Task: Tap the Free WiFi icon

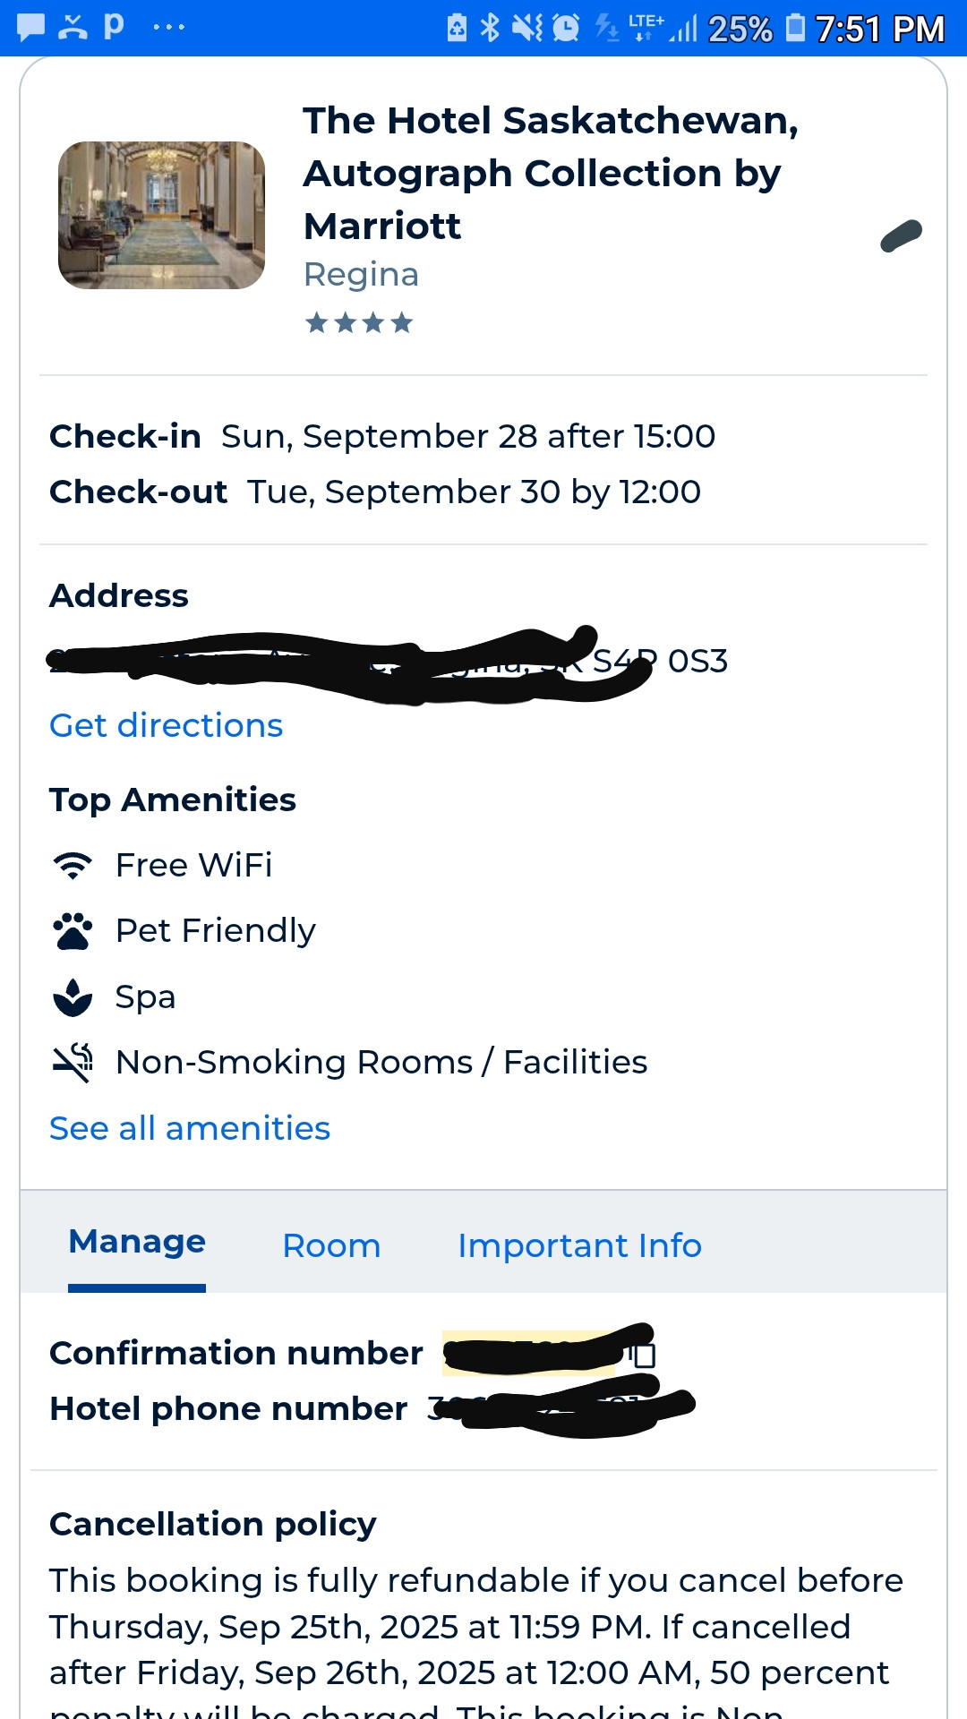Action: point(73,865)
